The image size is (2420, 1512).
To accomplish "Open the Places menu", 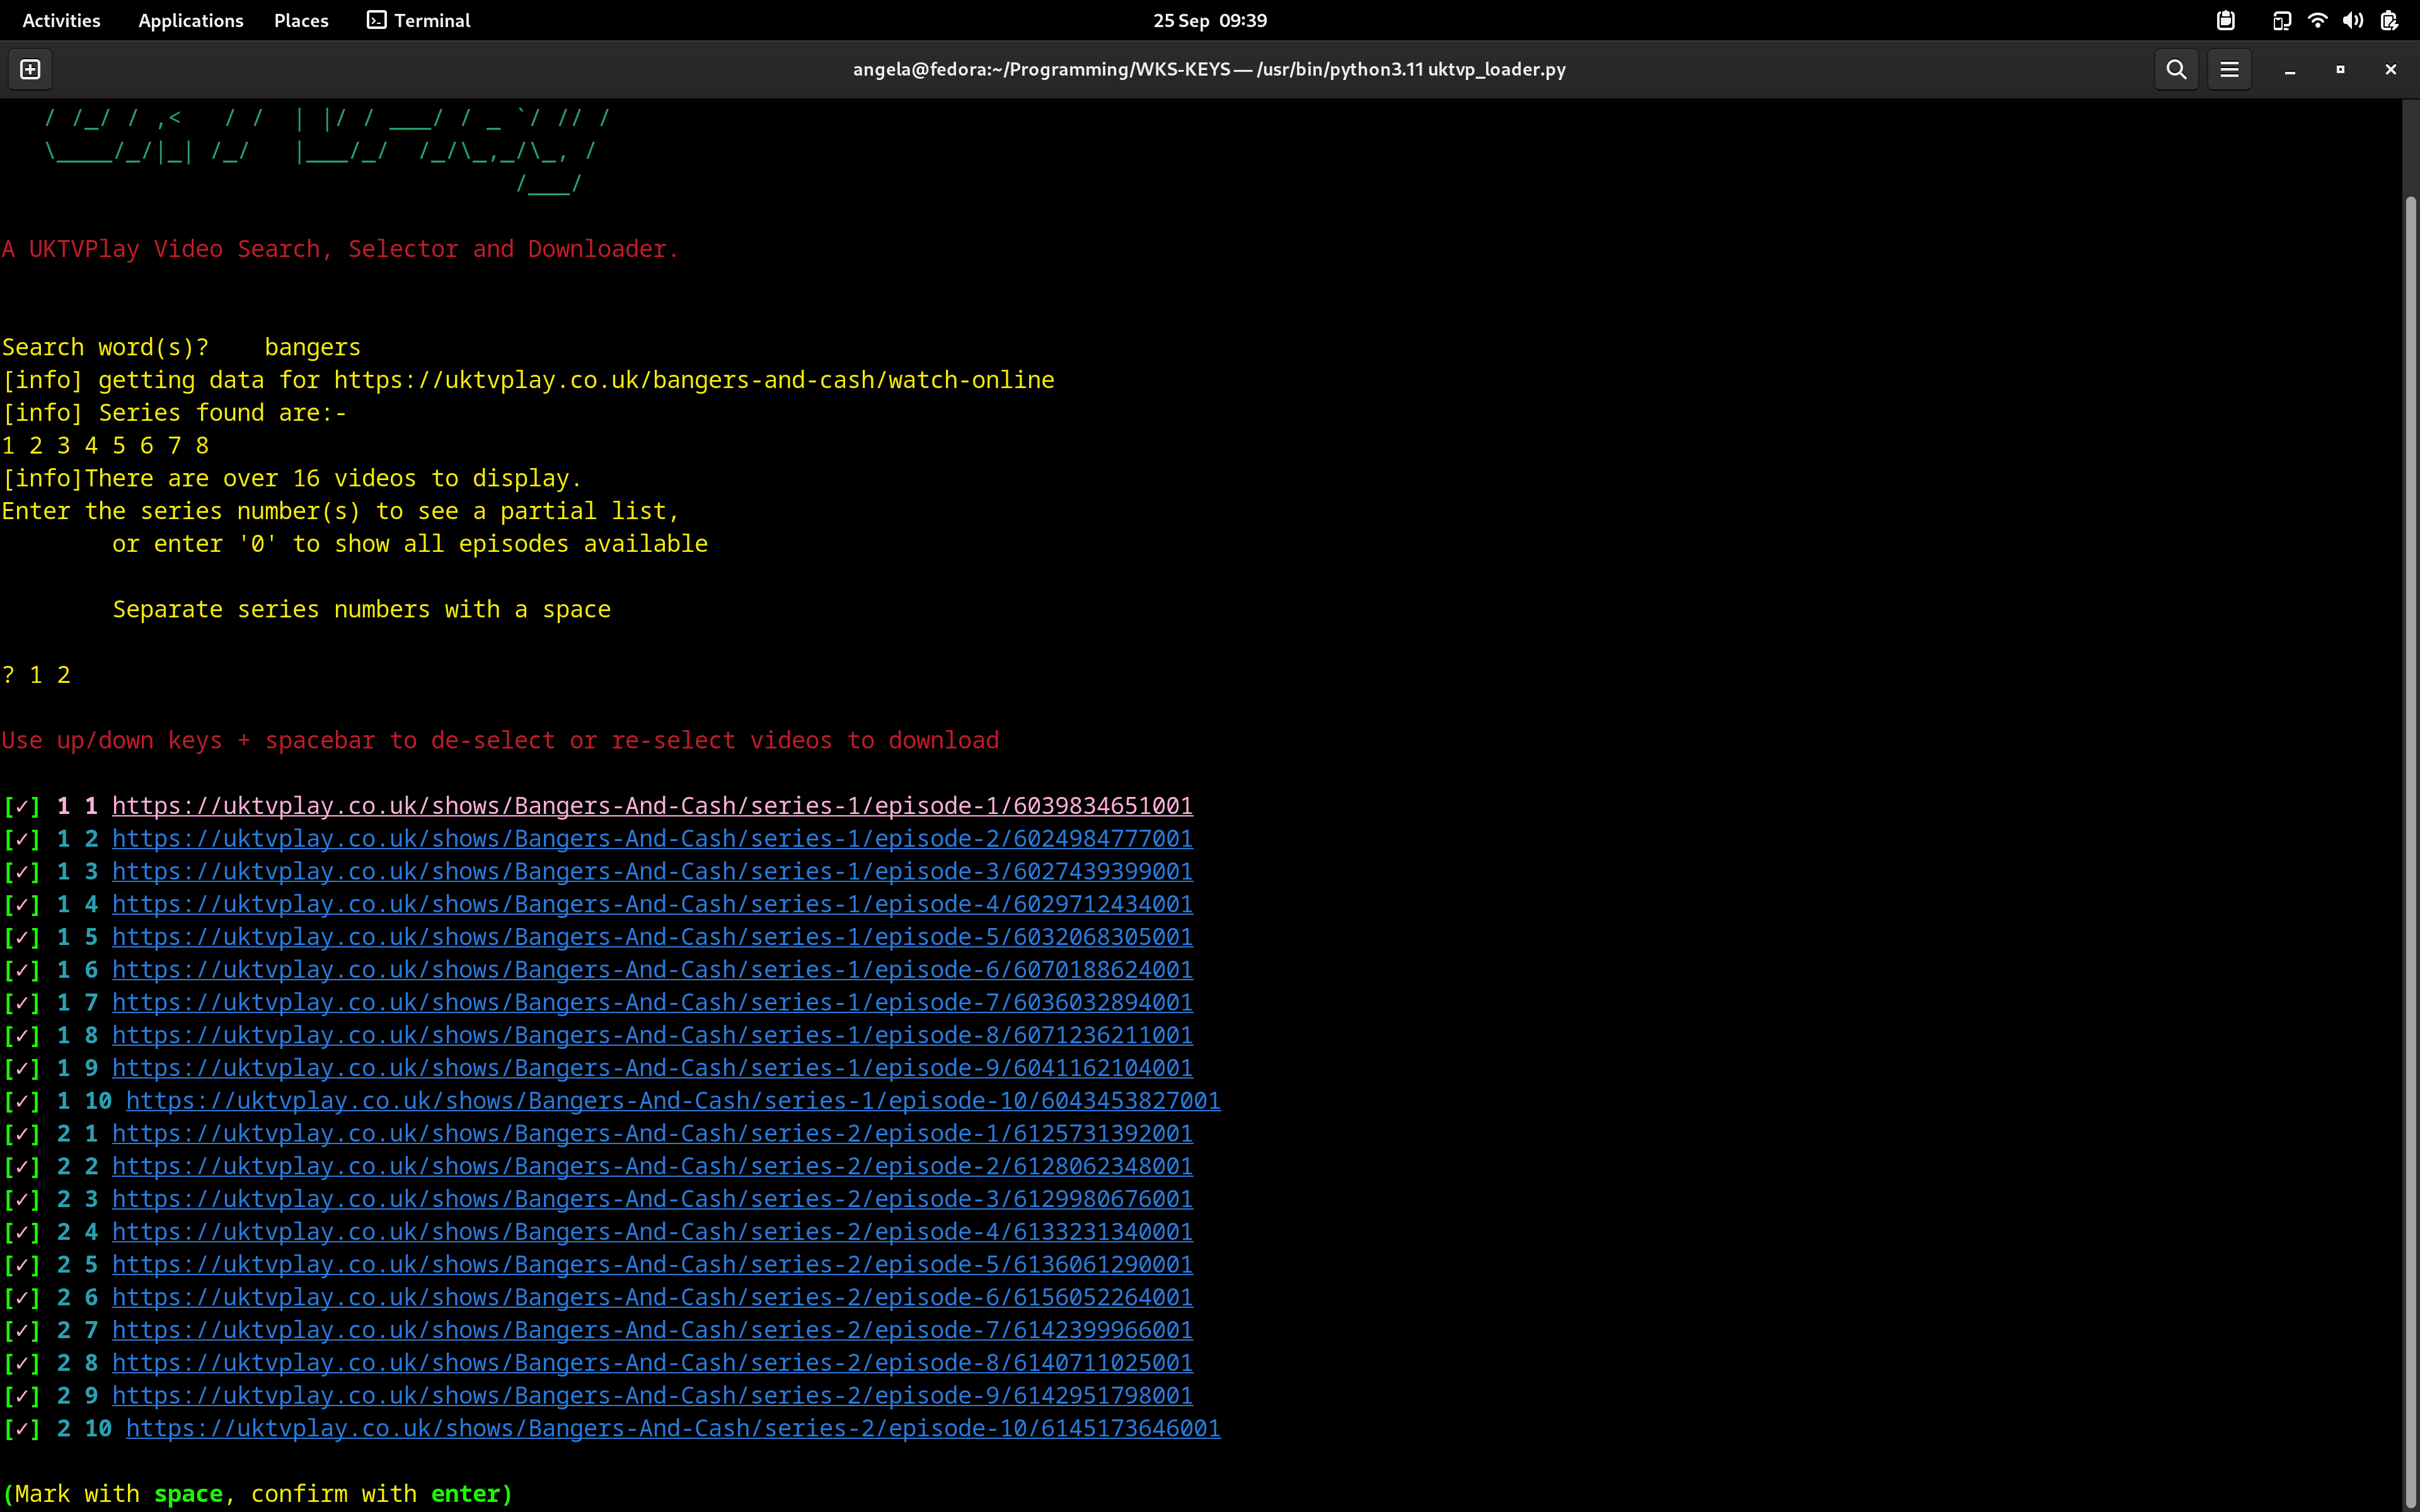I will click(x=301, y=20).
